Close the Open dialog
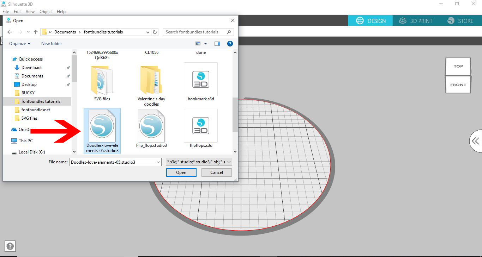Screen dimensions: 482x257 [x=233, y=21]
